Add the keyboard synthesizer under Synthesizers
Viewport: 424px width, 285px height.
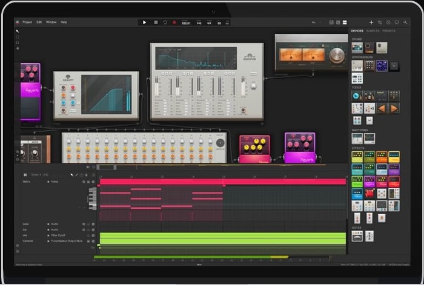tap(357, 66)
